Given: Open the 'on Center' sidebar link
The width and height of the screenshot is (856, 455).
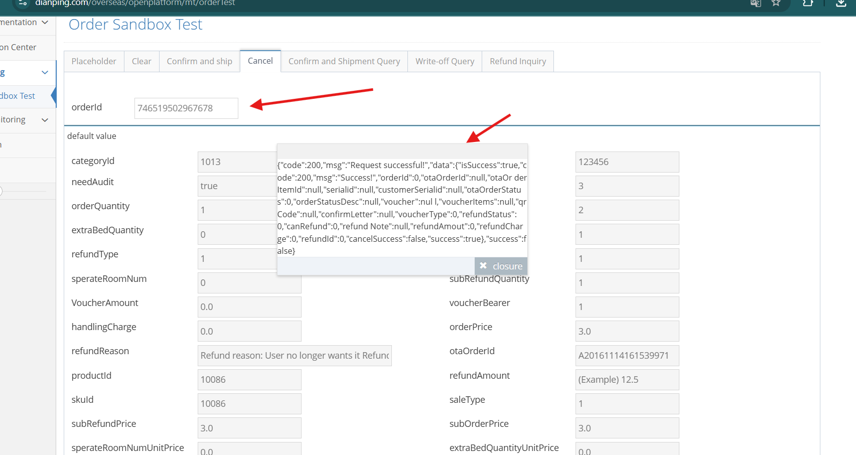Looking at the screenshot, I should [19, 47].
